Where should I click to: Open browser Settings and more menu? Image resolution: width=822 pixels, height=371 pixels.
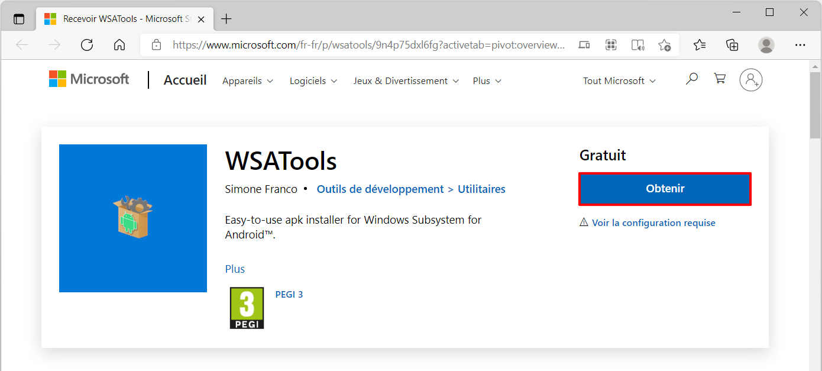click(800, 45)
